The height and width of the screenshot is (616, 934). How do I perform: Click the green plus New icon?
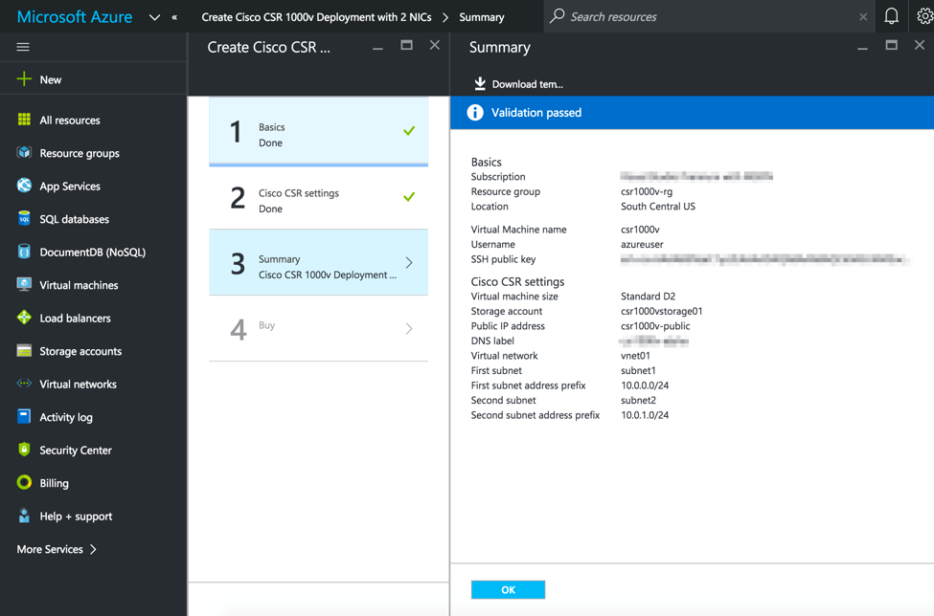pos(24,79)
